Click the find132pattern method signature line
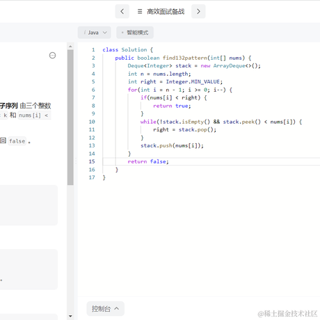The width and height of the screenshot is (320, 320). (x=183, y=58)
